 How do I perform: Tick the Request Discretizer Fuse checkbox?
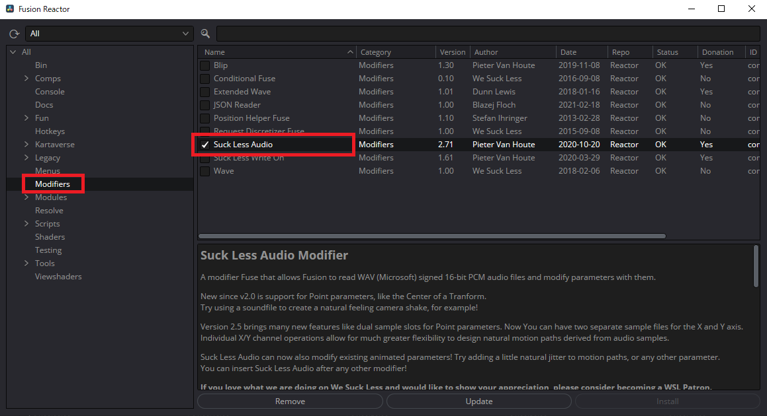[205, 130]
